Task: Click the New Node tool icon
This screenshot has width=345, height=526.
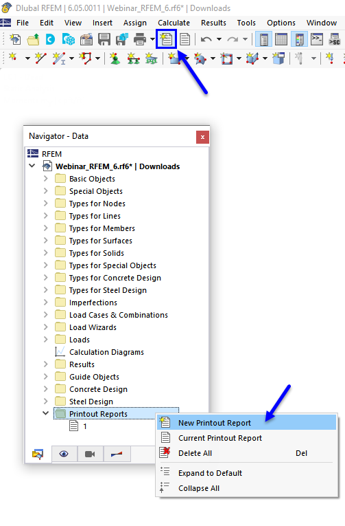Action: [14, 57]
